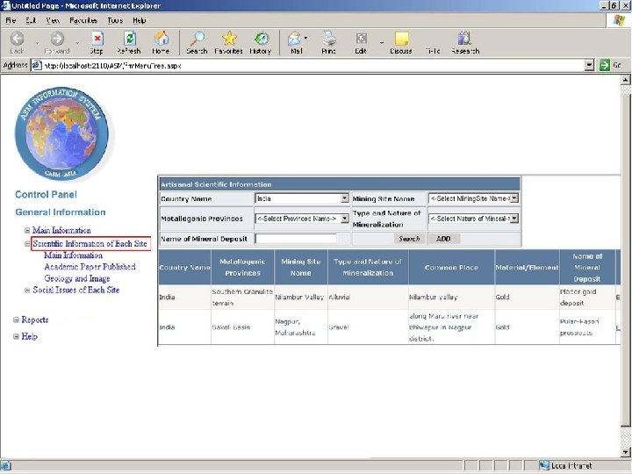Image resolution: width=632 pixels, height=474 pixels.
Task: Expand the Help tree node
Action: tap(16, 336)
